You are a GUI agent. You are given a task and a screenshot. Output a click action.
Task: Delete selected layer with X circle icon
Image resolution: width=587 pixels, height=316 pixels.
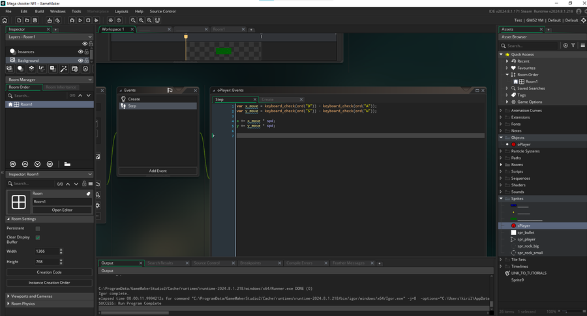point(85,68)
